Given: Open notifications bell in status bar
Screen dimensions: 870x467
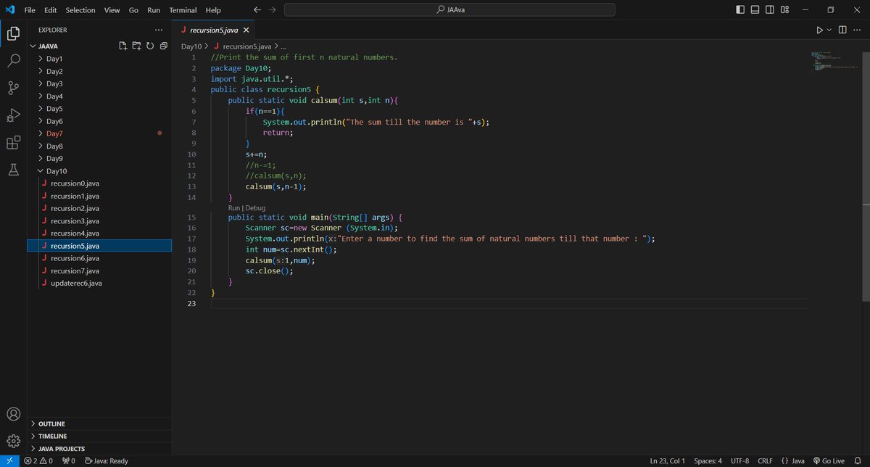Looking at the screenshot, I should point(858,460).
